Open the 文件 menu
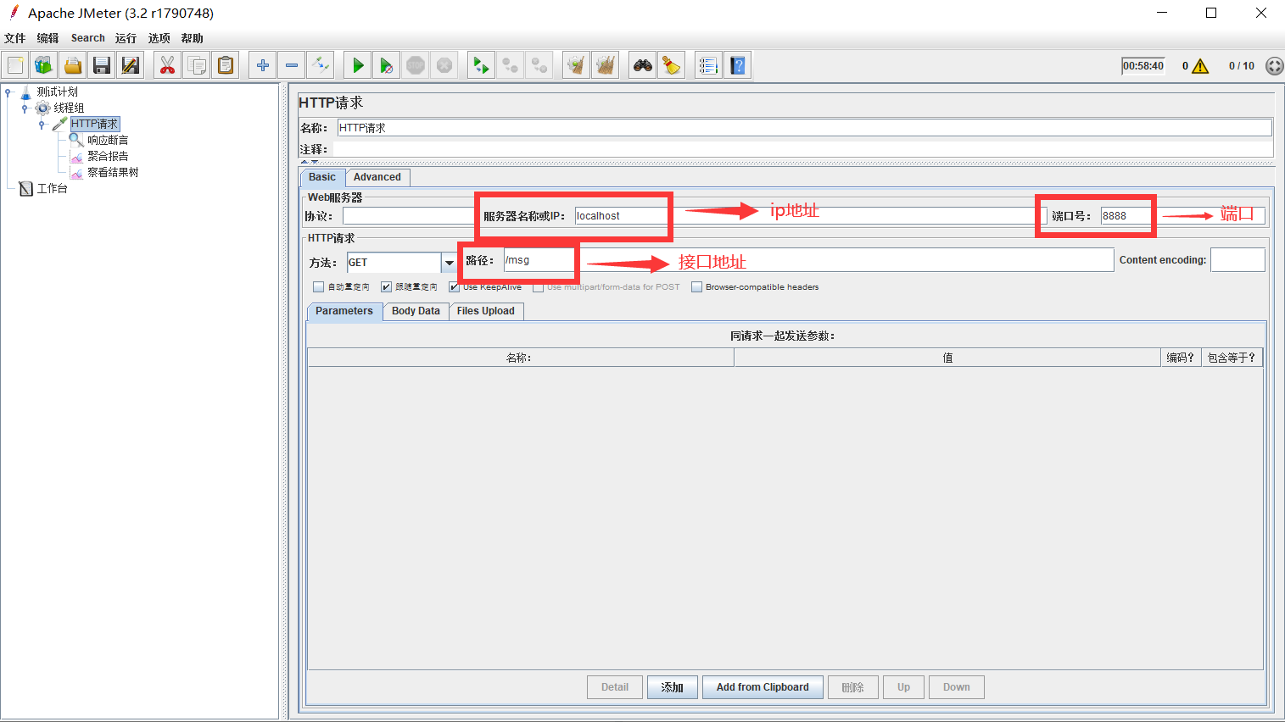 click(x=15, y=38)
